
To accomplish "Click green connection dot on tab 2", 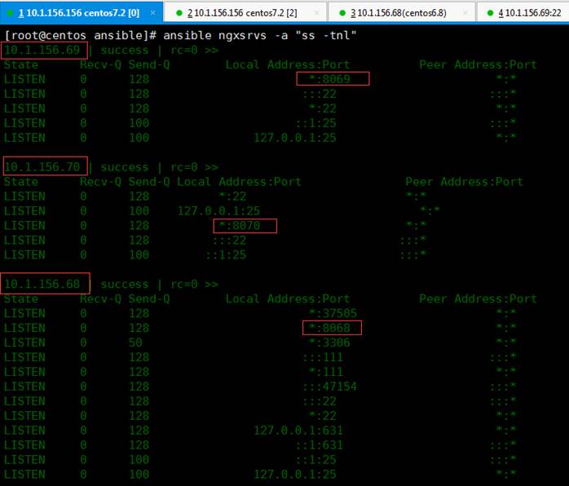I will pos(179,13).
